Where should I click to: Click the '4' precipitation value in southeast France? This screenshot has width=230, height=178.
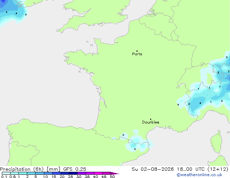pos(200,103)
